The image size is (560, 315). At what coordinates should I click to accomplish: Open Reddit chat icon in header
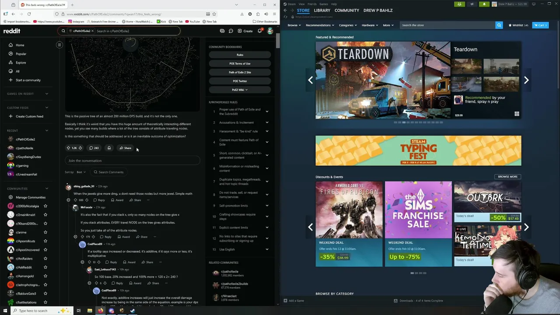[x=231, y=31]
